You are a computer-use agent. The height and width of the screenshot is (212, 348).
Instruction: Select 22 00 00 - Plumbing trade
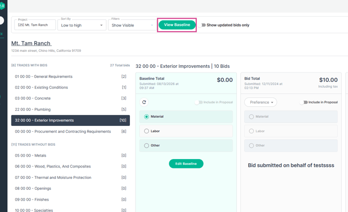coord(71,109)
